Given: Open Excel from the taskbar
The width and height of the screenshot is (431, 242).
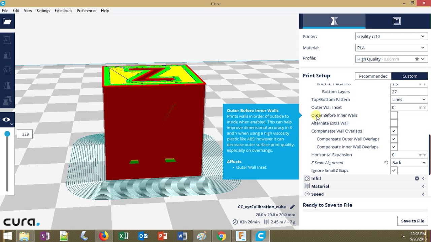Looking at the screenshot, I should (123, 236).
